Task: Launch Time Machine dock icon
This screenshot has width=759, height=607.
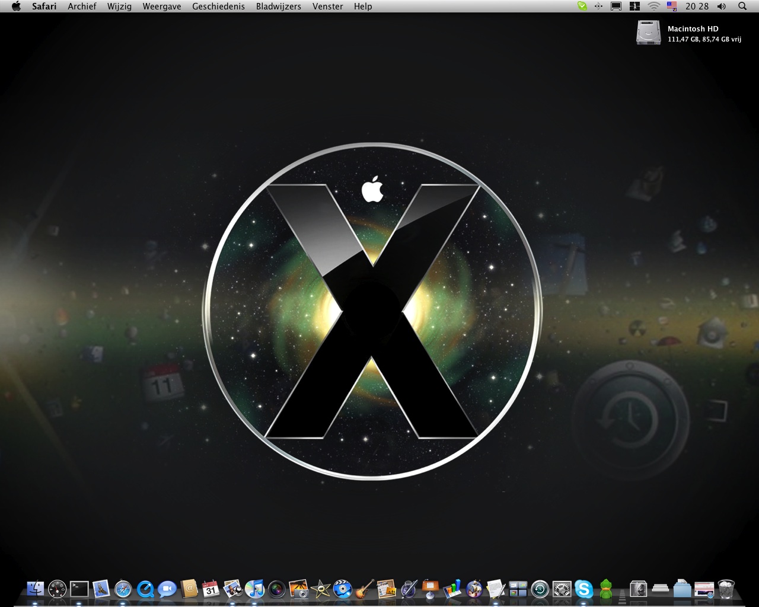Action: pyautogui.click(x=540, y=589)
